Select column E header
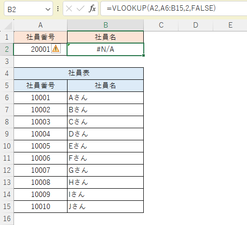The height and width of the screenshot is (225, 247). tap(230, 25)
